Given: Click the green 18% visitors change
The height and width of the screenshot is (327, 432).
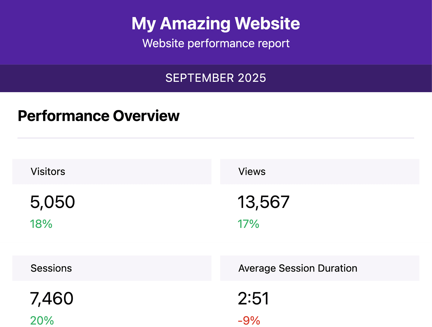Looking at the screenshot, I should (x=41, y=224).
